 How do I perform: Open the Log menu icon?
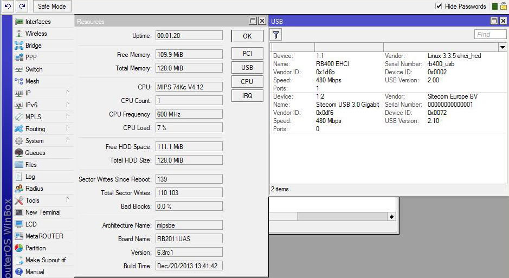[19, 177]
